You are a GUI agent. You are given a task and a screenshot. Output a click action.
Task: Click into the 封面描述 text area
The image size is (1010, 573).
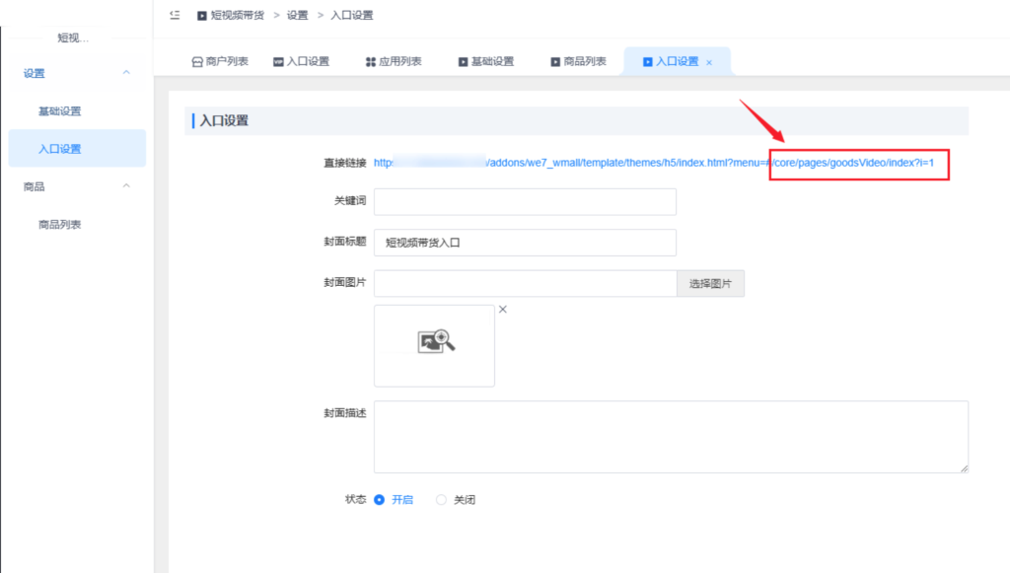[671, 437]
